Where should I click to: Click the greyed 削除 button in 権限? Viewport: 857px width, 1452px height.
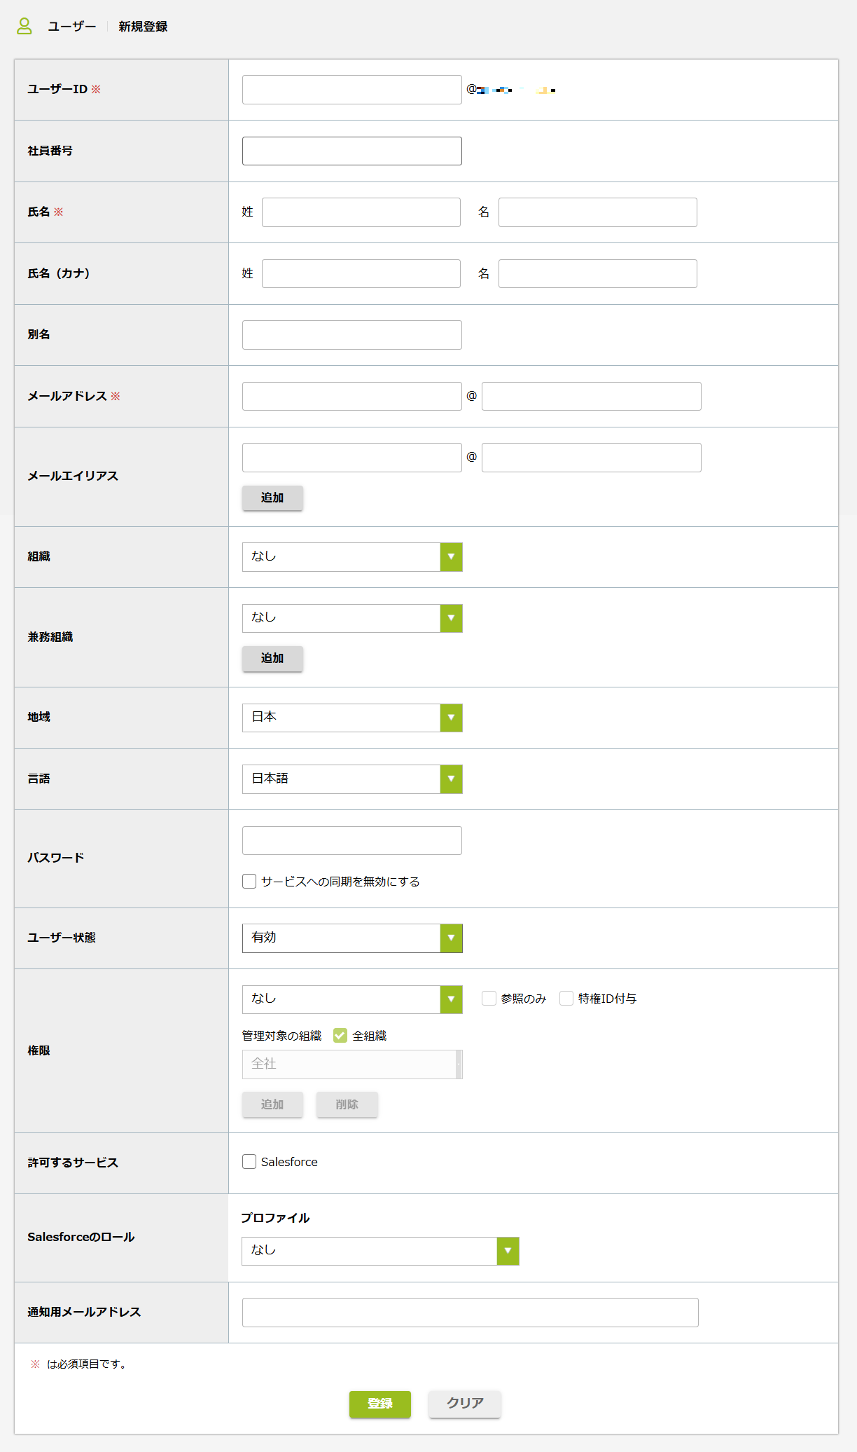tap(347, 1104)
